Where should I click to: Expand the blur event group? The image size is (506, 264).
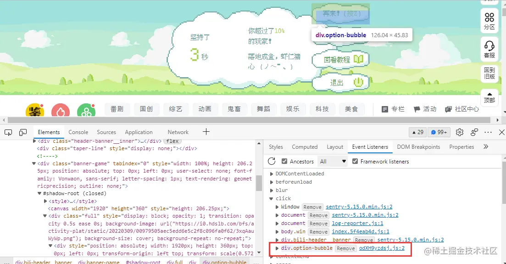point(272,191)
